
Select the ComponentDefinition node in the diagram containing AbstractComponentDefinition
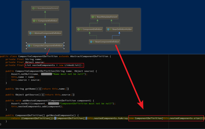pyautogui.click(x=45, y=21)
